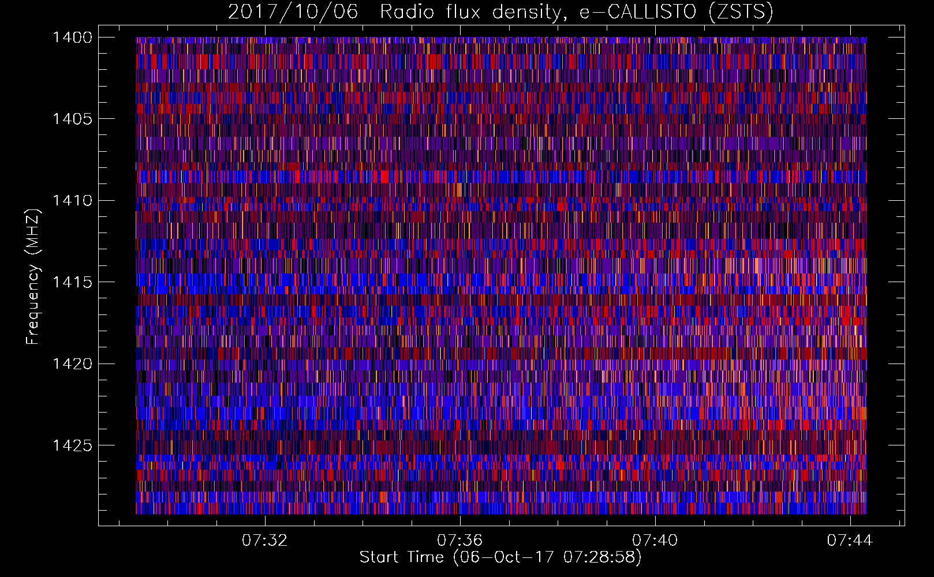
Task: Click the 'Start Time (06-Oct-17 07:28:58)' axis label
Action: [x=500, y=557]
